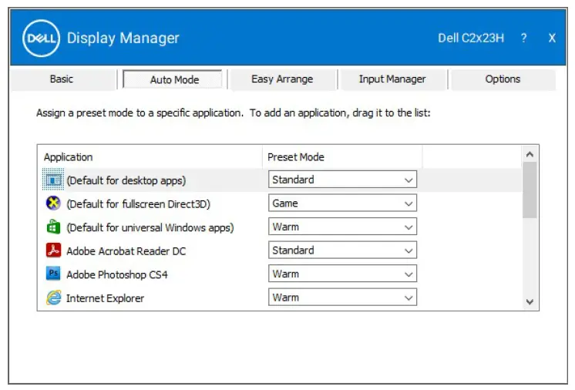Select the 'Adobe Acrobat Reader DC' row text
This screenshot has height=390, width=575.
[x=126, y=251]
